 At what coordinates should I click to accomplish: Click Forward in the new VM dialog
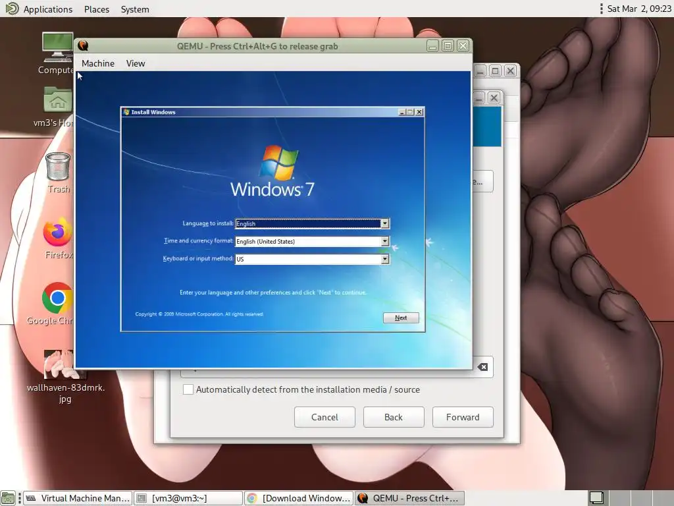coord(463,417)
